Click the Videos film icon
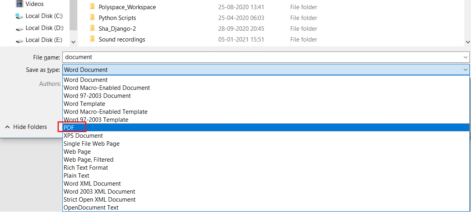471x212 pixels. pyautogui.click(x=20, y=4)
